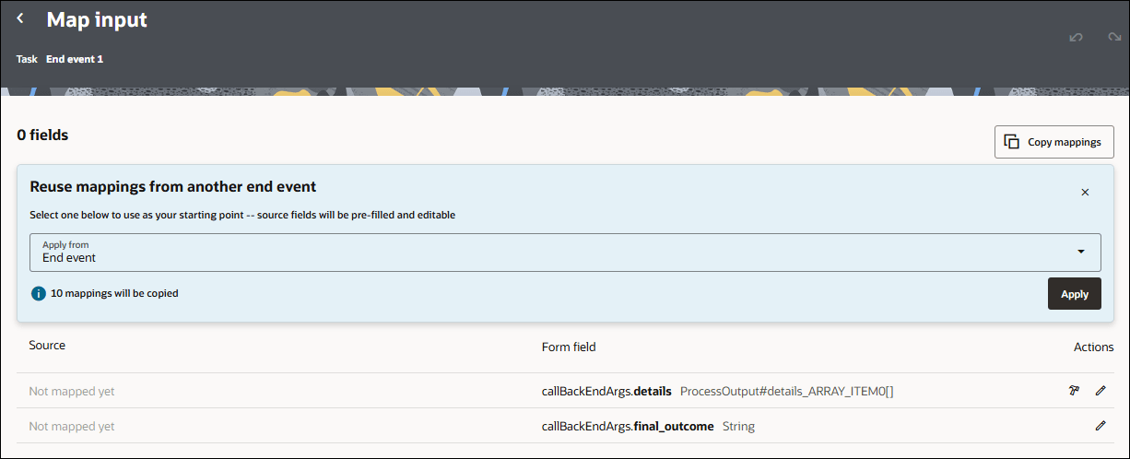Click Not mapped yet in final_outcome row
This screenshot has height=459, width=1130.
(x=72, y=426)
